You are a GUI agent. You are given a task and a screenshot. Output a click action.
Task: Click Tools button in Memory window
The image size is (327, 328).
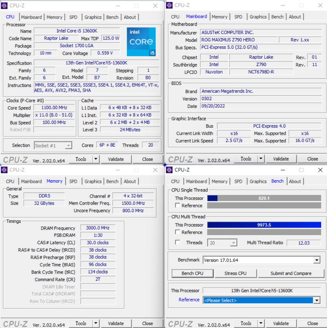click(81, 324)
